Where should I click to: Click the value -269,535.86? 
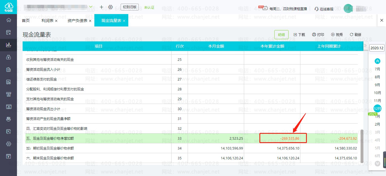pos(290,138)
